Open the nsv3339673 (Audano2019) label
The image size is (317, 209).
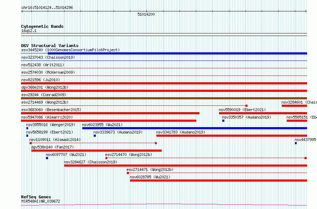(118, 132)
